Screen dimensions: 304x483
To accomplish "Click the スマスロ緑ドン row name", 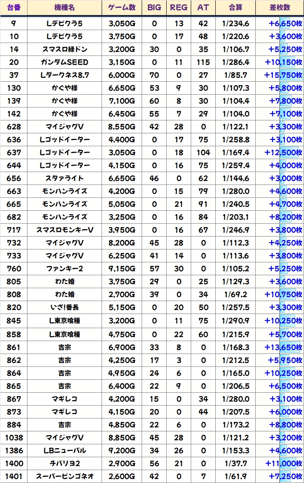I will (65, 49).
